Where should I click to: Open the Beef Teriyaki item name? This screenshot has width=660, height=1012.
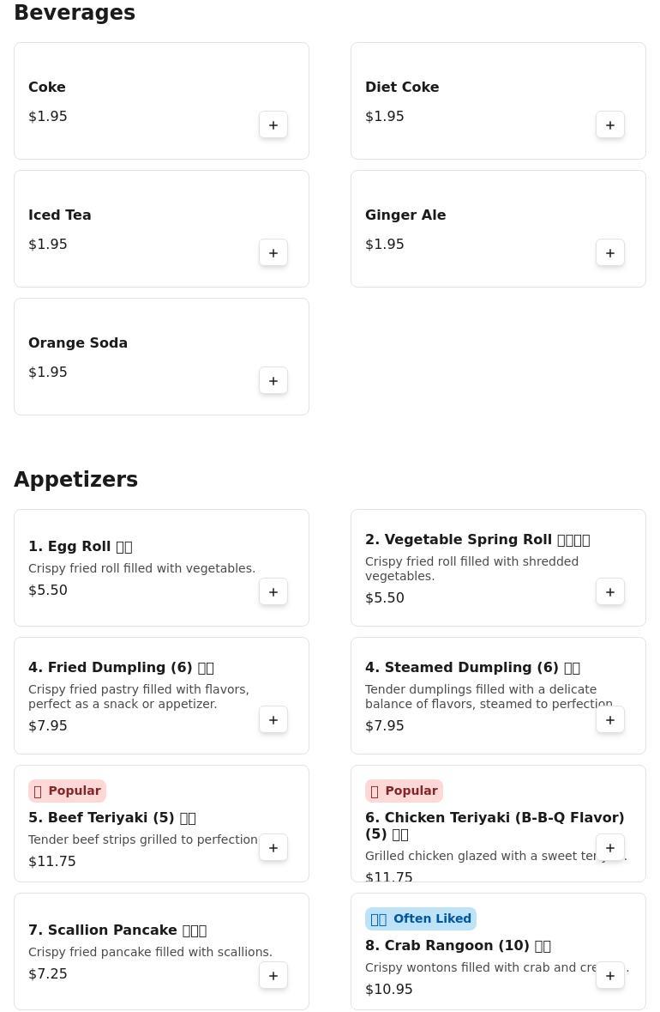point(112,817)
